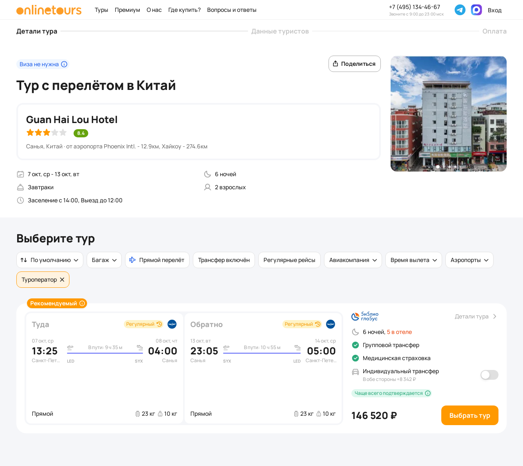Click return arrival time 05:00
This screenshot has height=466, width=523.
[321, 351]
